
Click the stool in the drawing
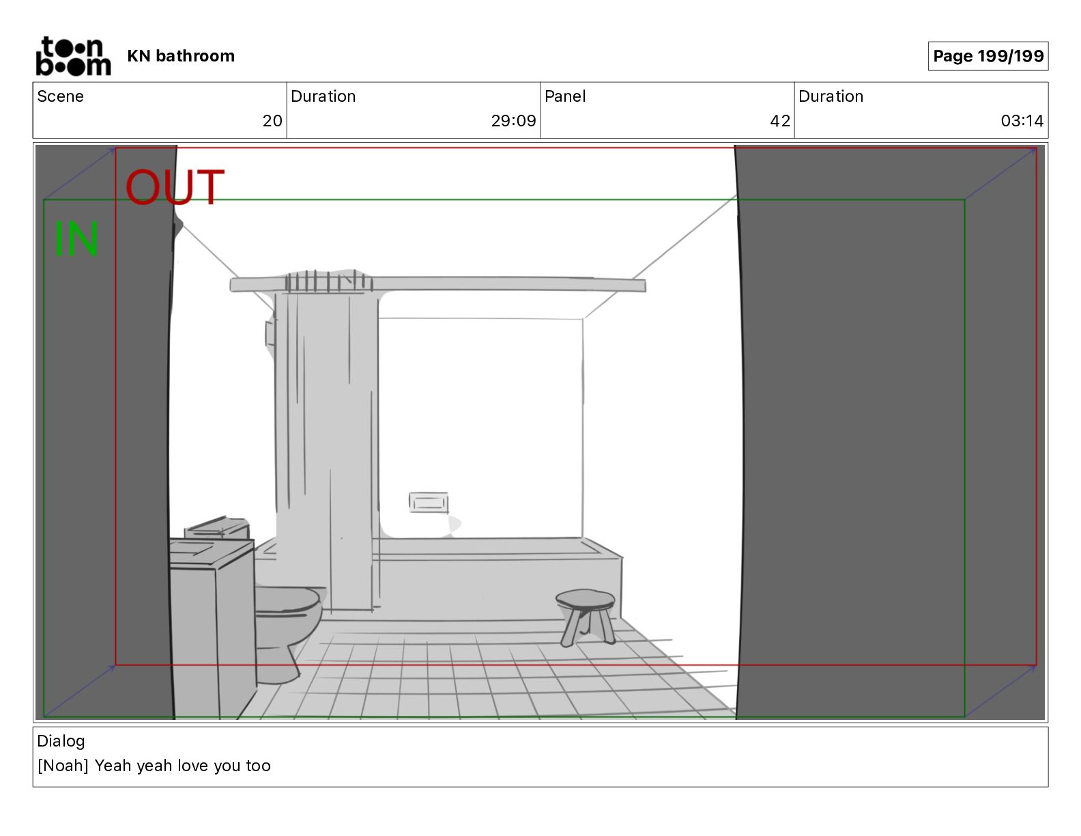[586, 617]
